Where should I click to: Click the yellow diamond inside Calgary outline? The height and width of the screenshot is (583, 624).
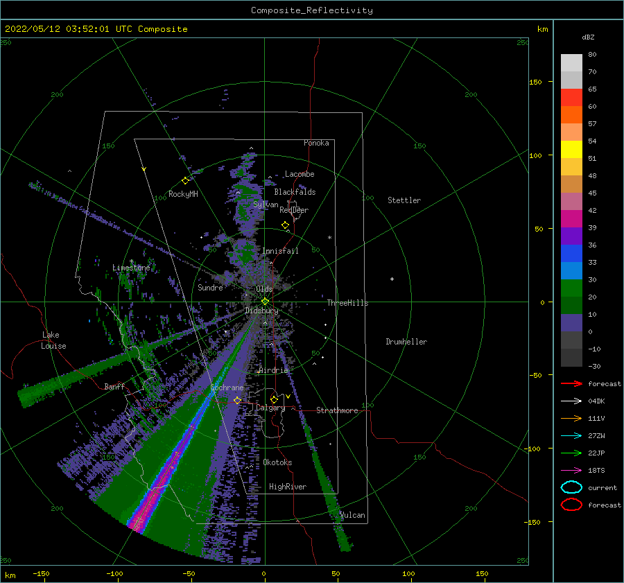274,399
